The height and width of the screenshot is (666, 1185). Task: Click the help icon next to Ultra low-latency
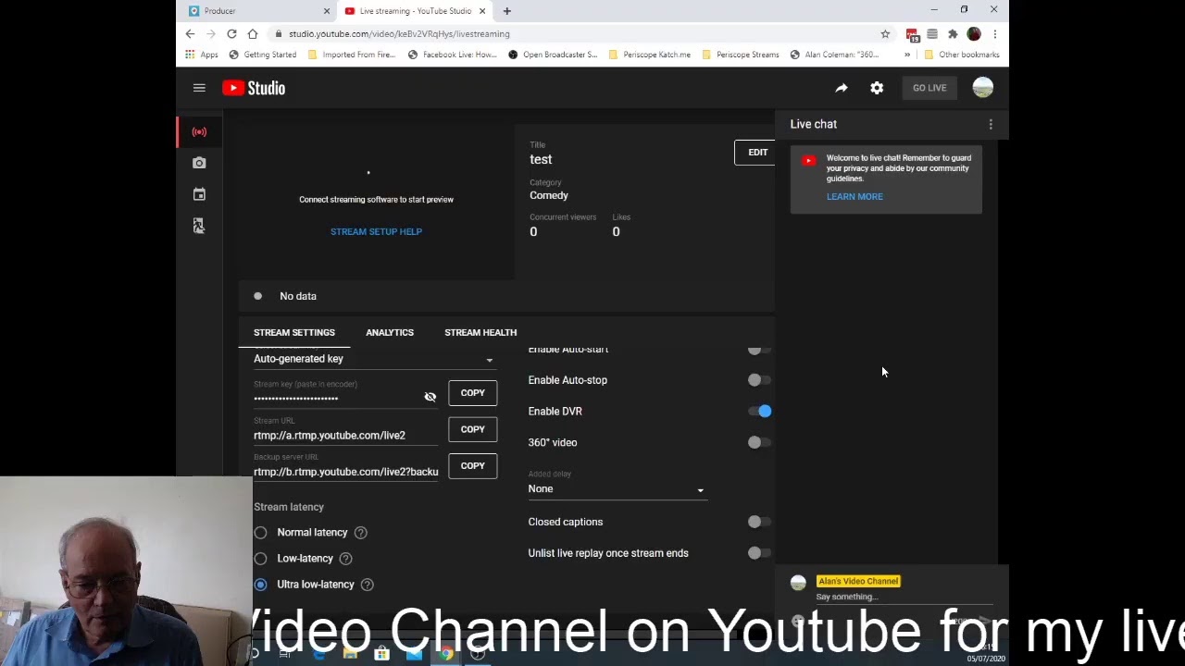[x=367, y=585]
